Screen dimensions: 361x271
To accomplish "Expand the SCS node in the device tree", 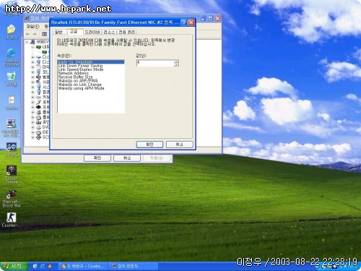I will click(32, 137).
